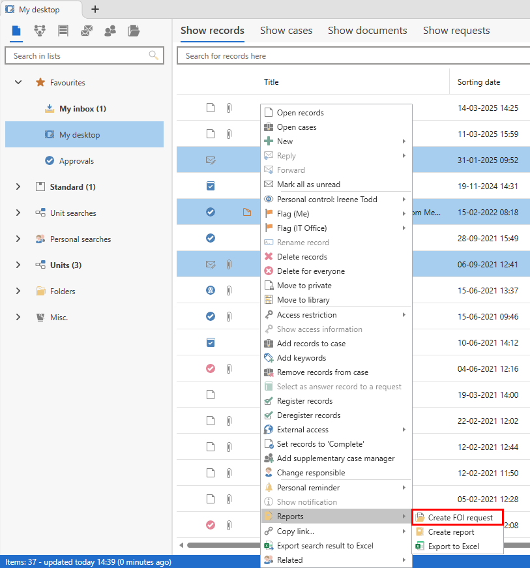Switch to Show documents tab

(x=367, y=31)
